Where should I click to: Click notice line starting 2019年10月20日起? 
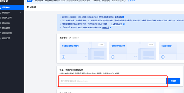click(87, 17)
